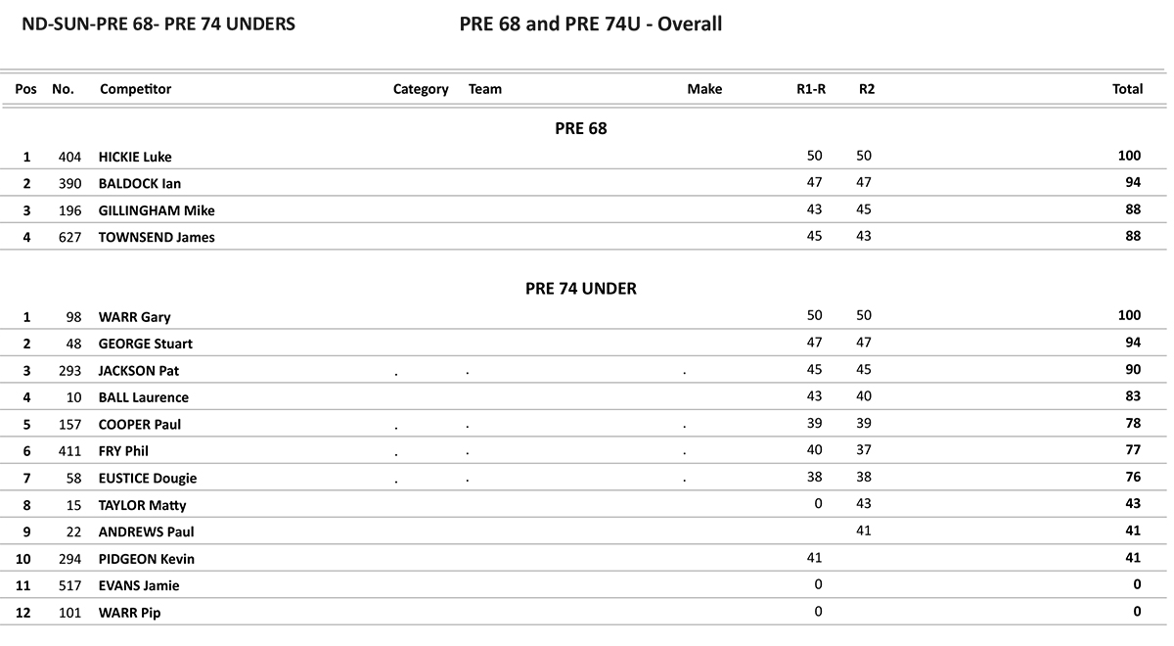Click on JACKSON Pat's name
Image resolution: width=1174 pixels, height=646 pixels.
(139, 371)
